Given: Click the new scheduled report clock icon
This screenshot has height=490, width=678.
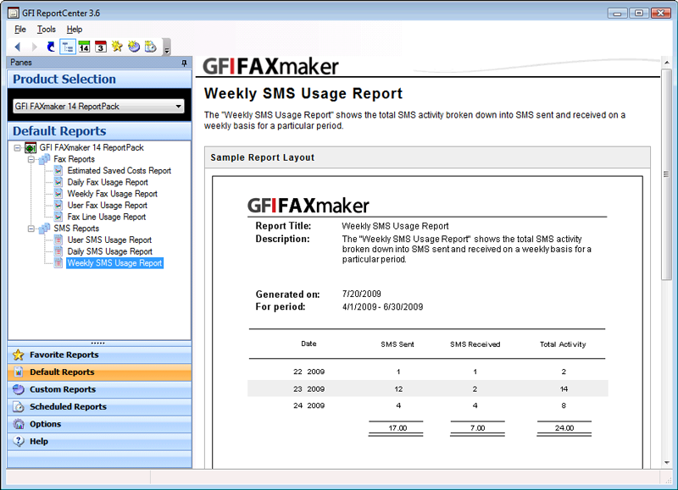Looking at the screenshot, I should pos(151,47).
